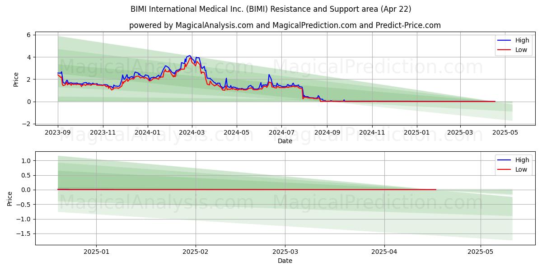
Task: Click the 'powered by MagicalAnalysis.com' subtitle
Action: 285,25
